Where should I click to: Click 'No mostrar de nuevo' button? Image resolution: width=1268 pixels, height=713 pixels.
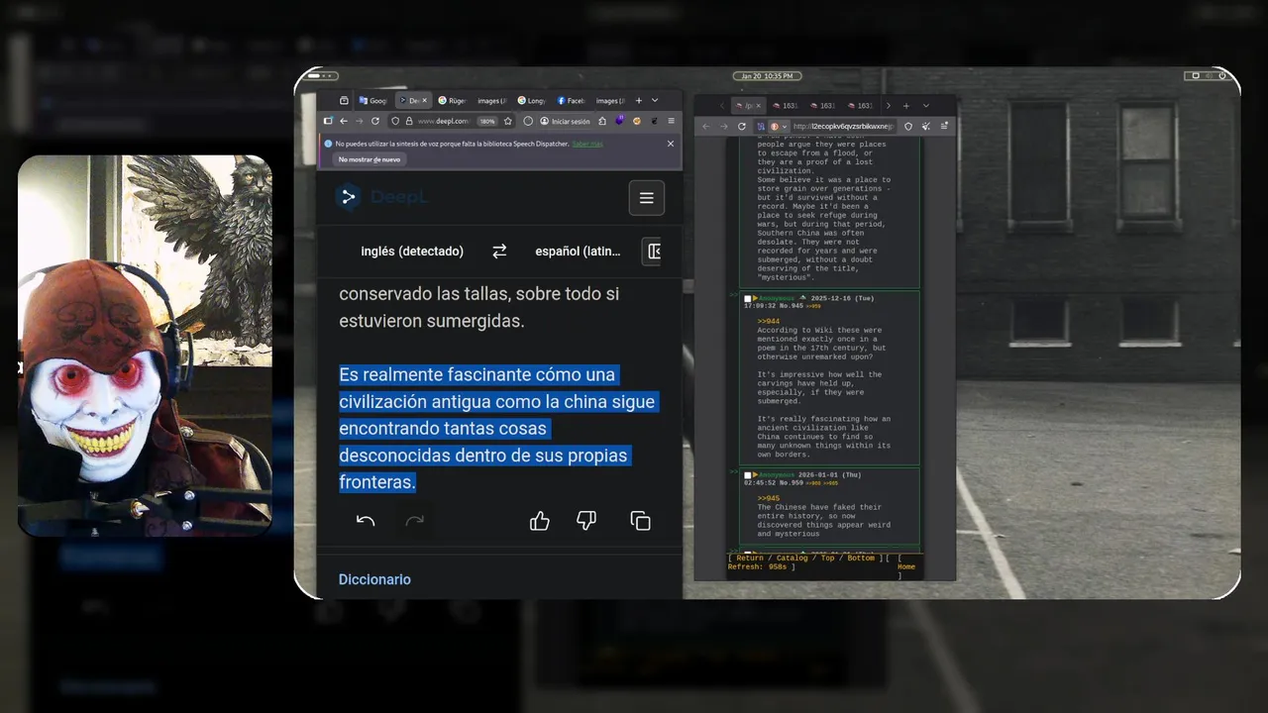click(370, 159)
